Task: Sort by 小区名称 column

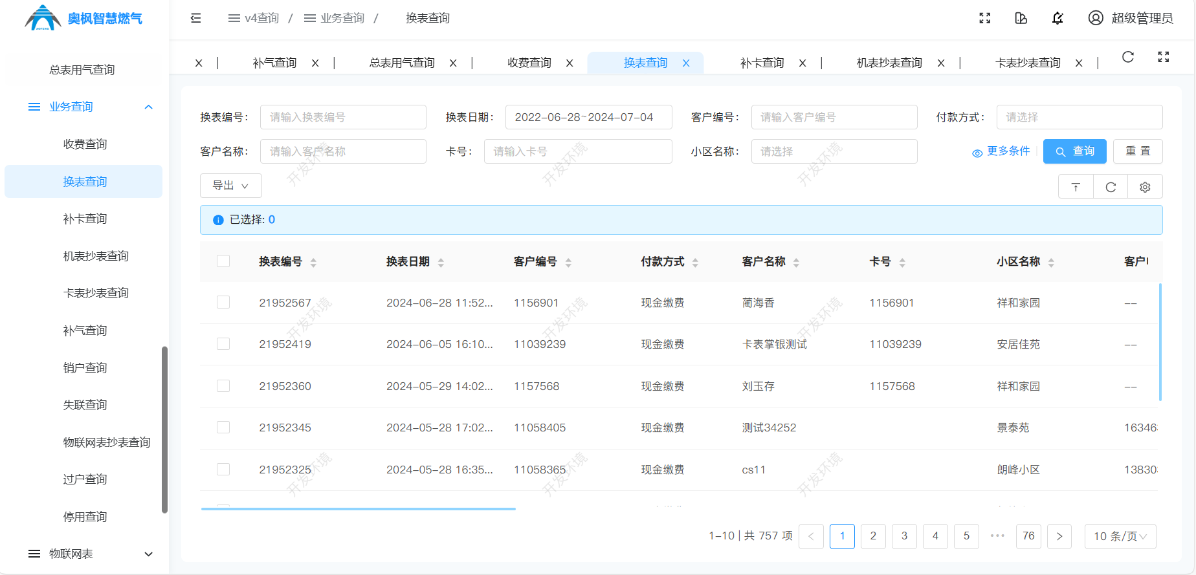Action: click(1051, 262)
